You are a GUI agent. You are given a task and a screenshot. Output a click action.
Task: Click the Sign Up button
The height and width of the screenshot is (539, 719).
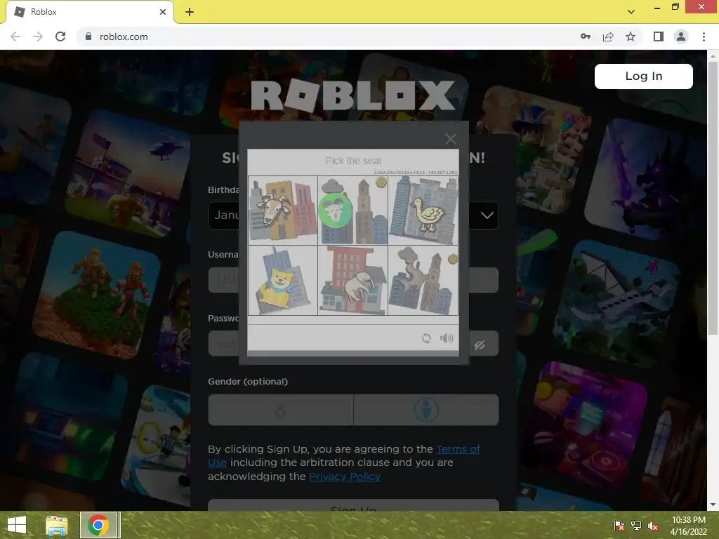point(353,505)
